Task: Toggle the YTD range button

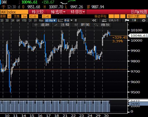Action: pos(24,21)
